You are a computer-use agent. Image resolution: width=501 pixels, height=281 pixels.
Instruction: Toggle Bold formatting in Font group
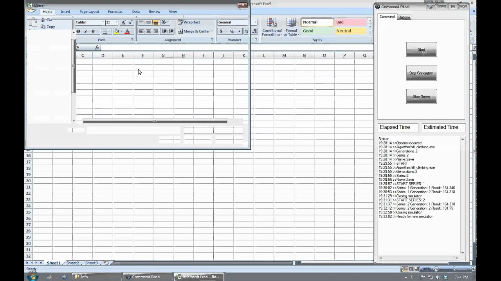click(x=78, y=31)
